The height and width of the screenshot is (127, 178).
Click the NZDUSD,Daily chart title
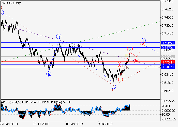[x=11, y=3]
